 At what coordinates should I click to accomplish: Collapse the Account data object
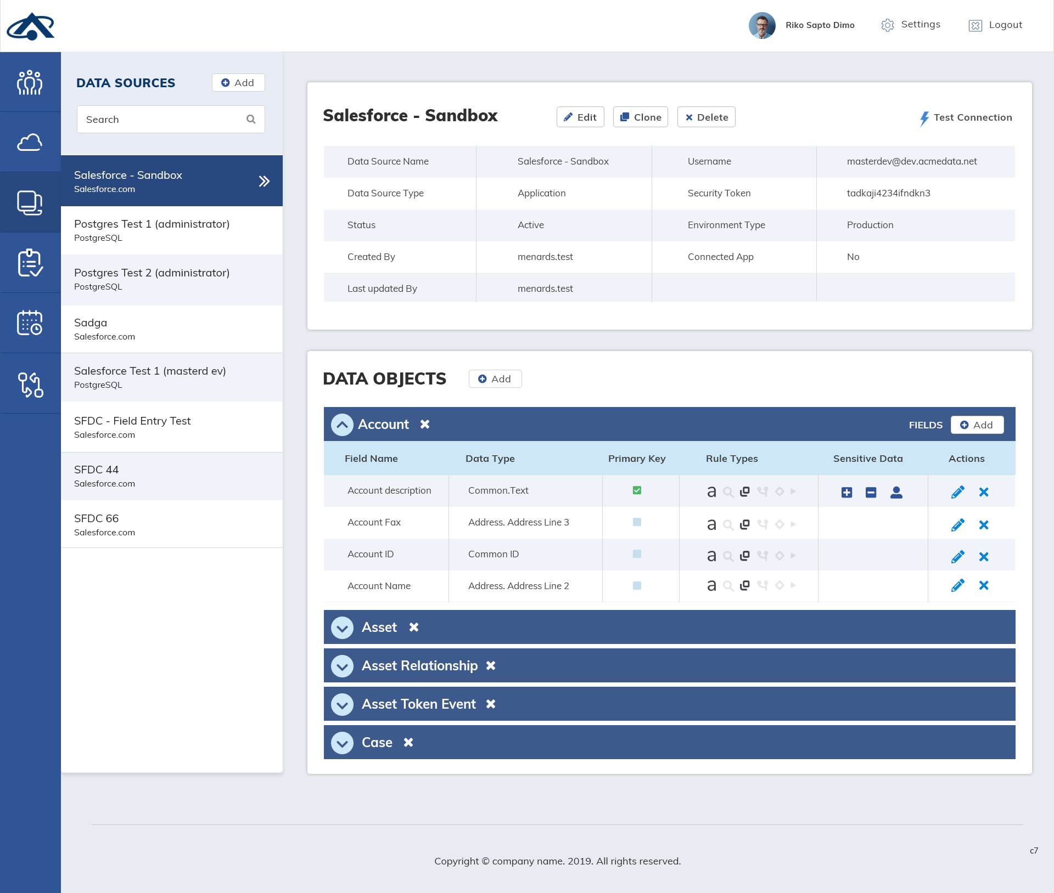click(342, 425)
